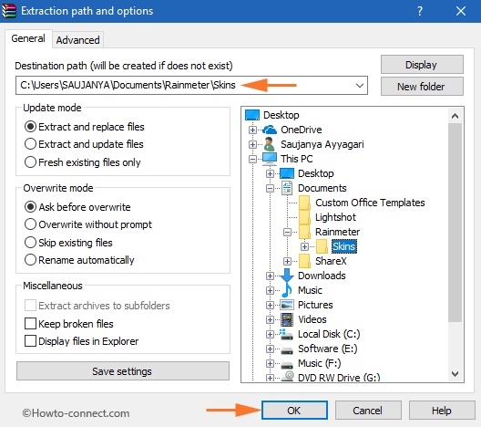
Task: Click the Save settings button
Action: click(123, 371)
